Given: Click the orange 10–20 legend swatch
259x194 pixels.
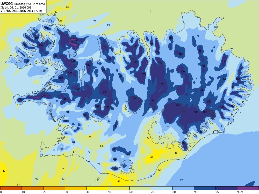Looking at the screenshot, I should click(33, 188).
